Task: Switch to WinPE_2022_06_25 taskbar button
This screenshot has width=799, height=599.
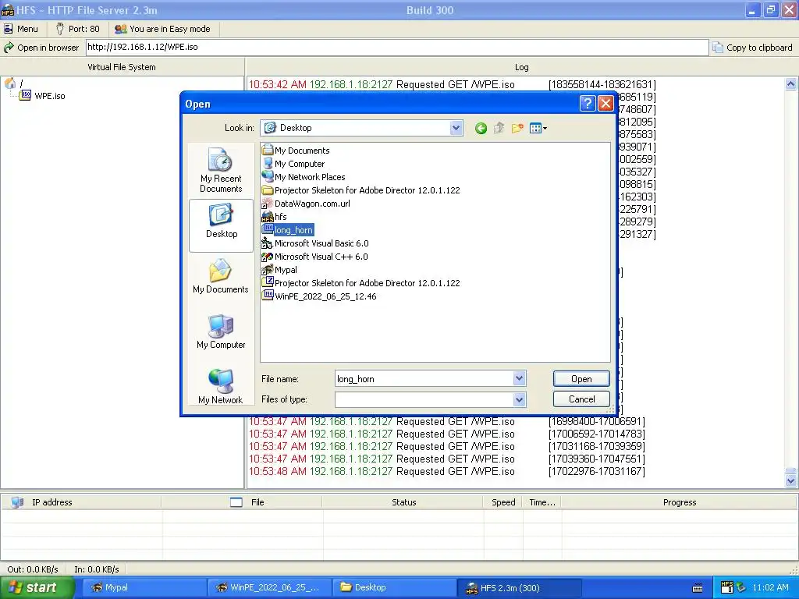Action: (268, 588)
